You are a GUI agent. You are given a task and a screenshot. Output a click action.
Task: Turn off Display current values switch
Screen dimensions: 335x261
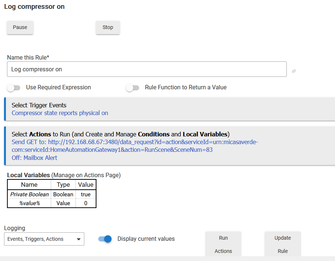105,239
